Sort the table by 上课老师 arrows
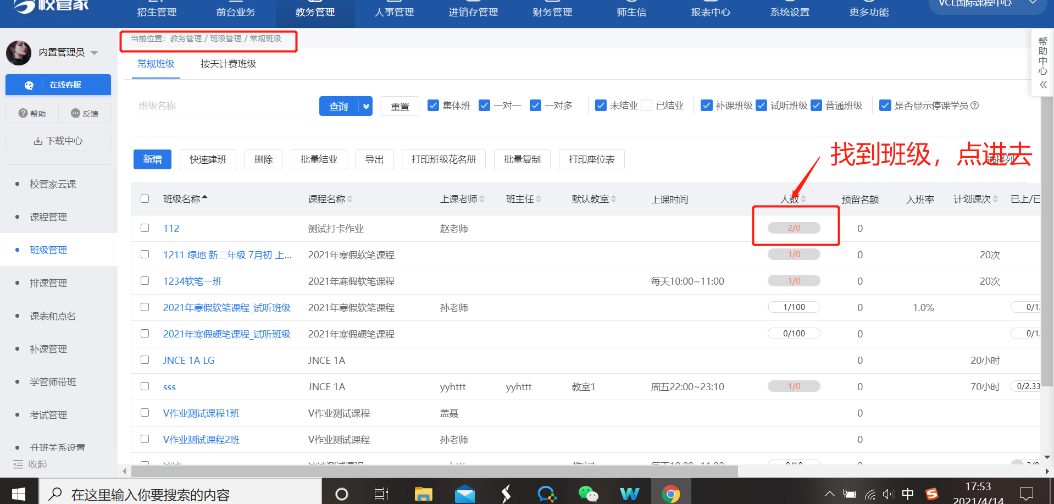Screen dimensions: 1054x504 pyautogui.click(x=481, y=199)
